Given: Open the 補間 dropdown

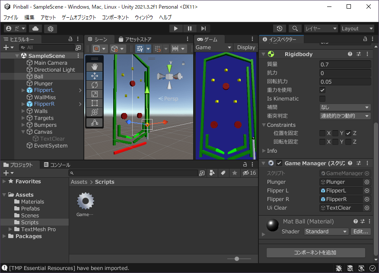Looking at the screenshot, I should 345,107.
